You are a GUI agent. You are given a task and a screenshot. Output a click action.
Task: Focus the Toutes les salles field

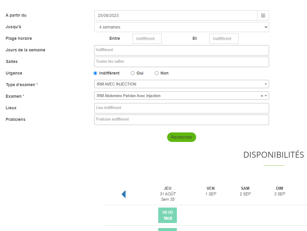click(181, 62)
